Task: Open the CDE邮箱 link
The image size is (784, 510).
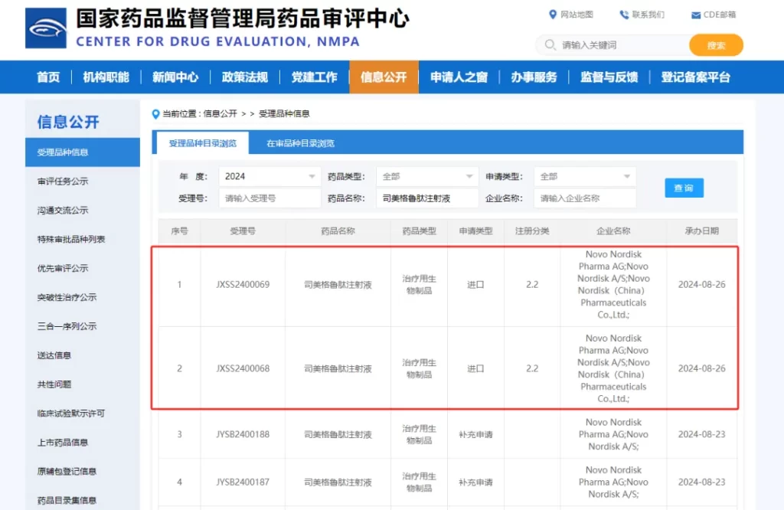Action: [x=720, y=15]
